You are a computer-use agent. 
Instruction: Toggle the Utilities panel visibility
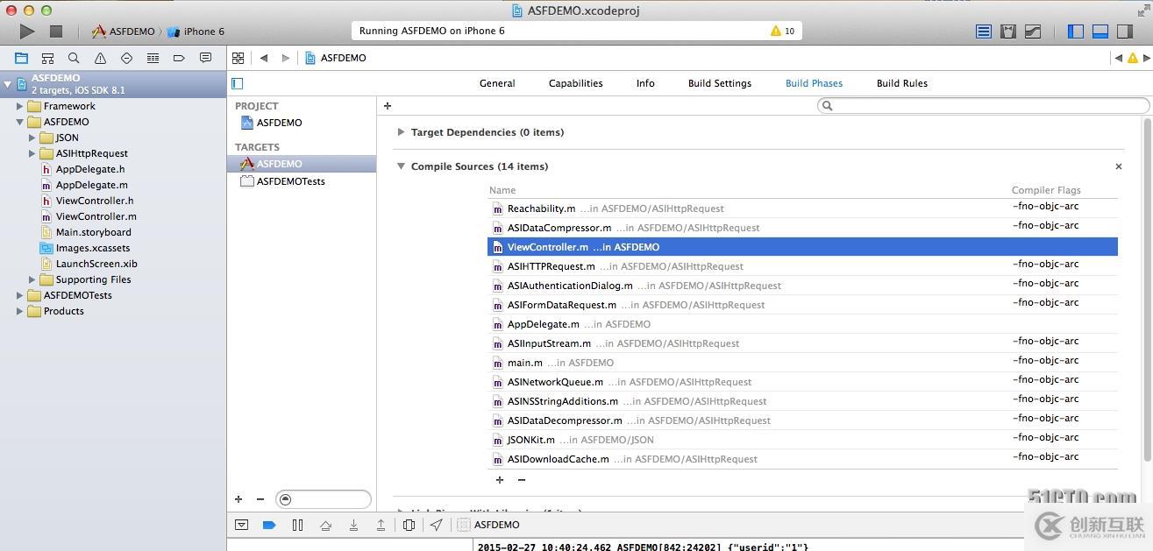[1125, 32]
